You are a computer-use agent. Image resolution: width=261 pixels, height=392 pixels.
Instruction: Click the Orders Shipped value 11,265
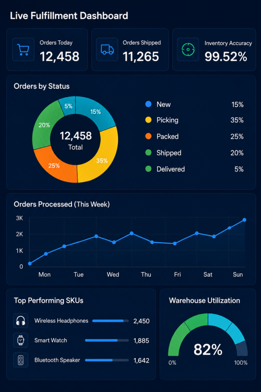coord(141,57)
